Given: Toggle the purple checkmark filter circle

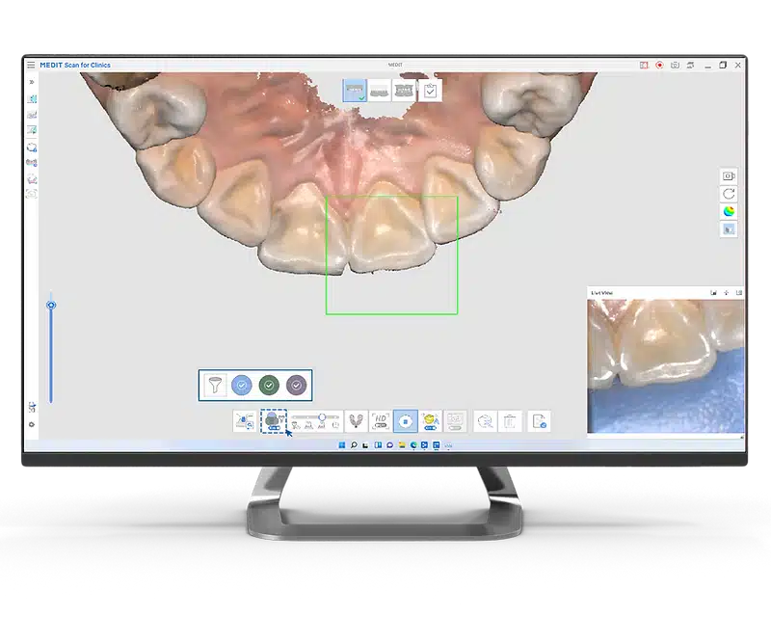Looking at the screenshot, I should [297, 385].
